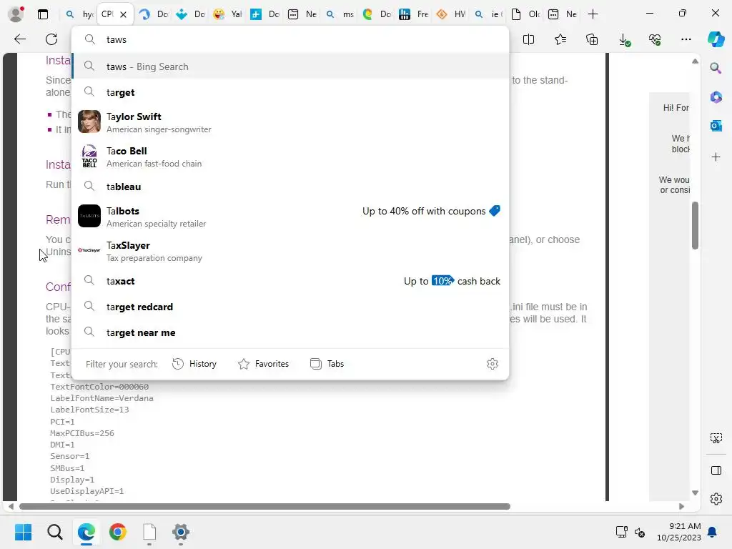Open the split screen icon
Image resolution: width=732 pixels, height=549 pixels.
(528, 40)
